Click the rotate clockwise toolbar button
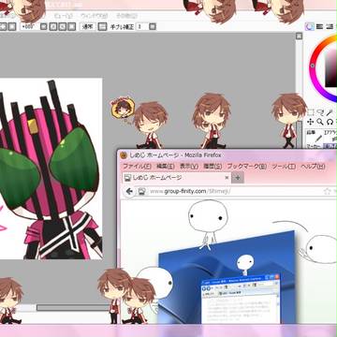This screenshot has width=337, height=337. tap(63, 27)
